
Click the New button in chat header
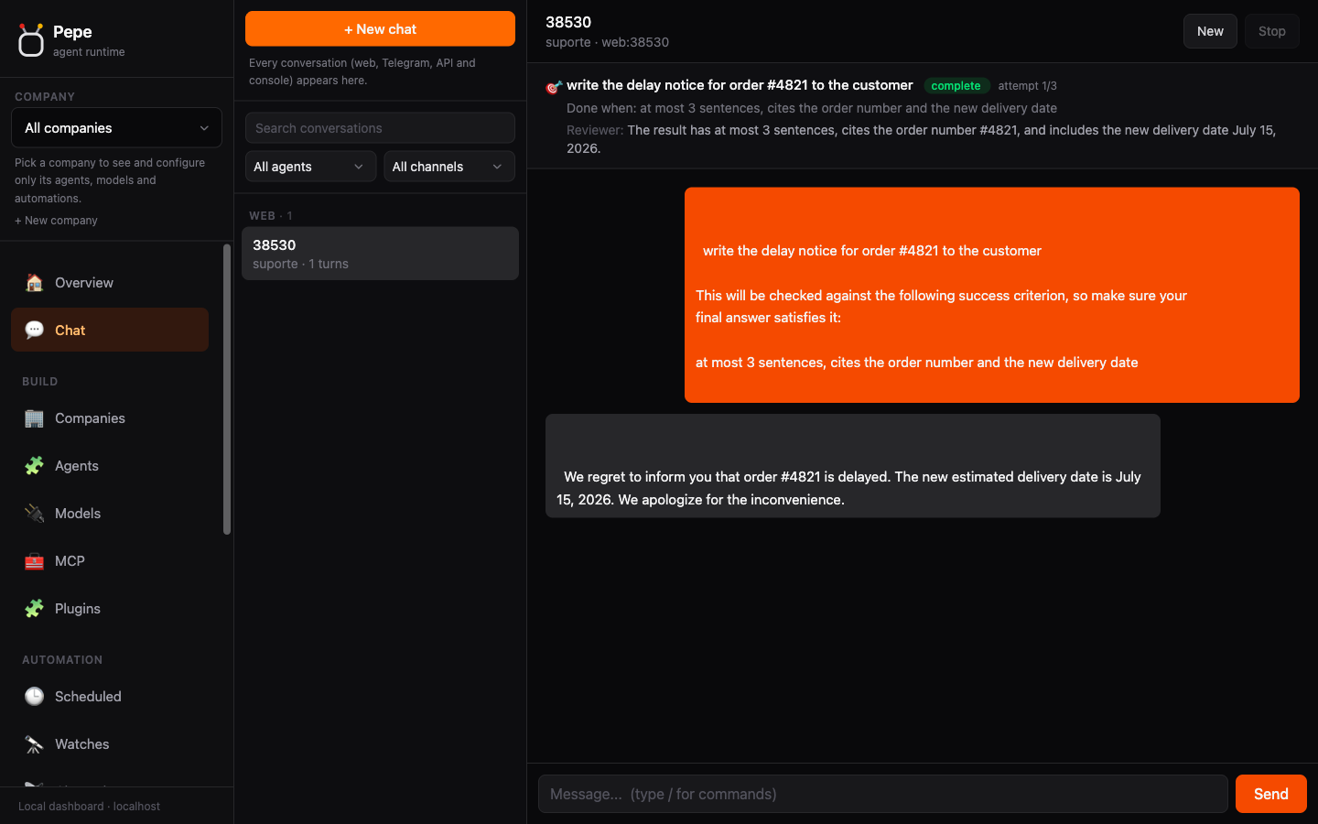pos(1210,31)
